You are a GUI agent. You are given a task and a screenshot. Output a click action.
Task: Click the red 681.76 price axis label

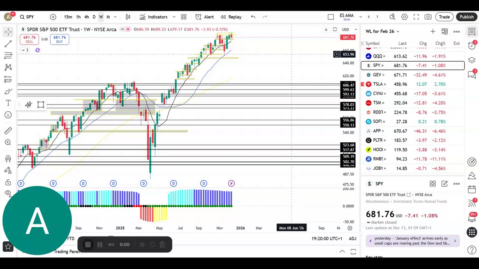348,37
